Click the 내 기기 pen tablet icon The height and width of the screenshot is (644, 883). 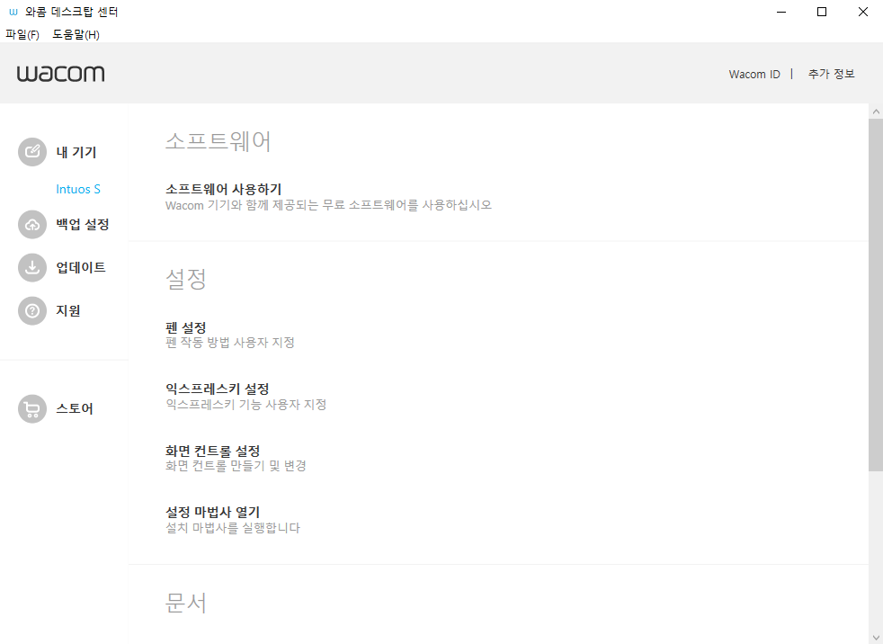tap(32, 152)
